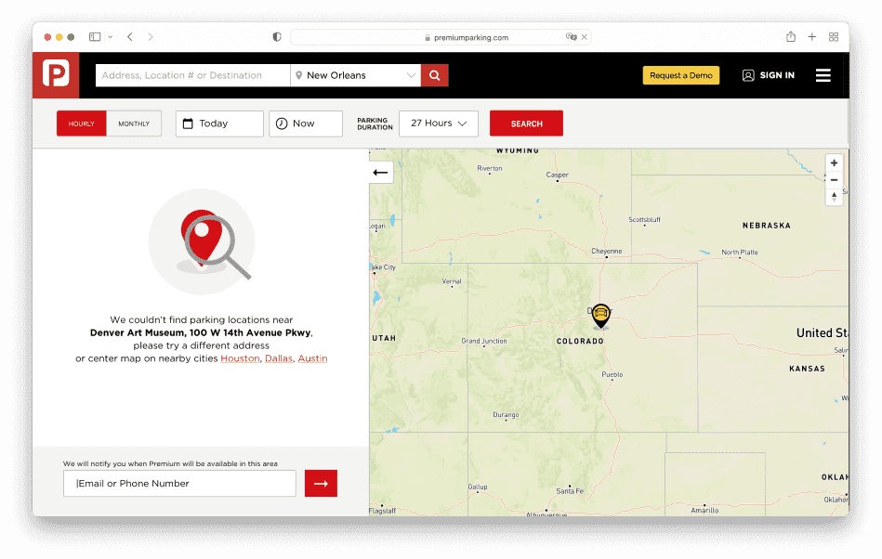882x559 pixels.
Task: Zoom in on the map
Action: coord(834,162)
